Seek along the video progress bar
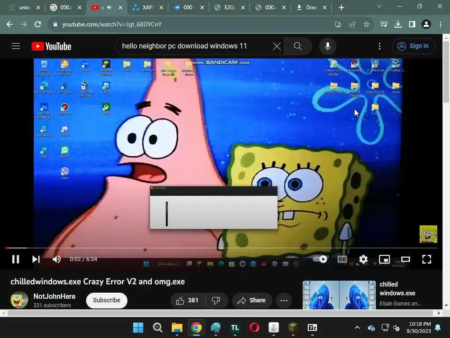450x338 pixels. pos(221,248)
